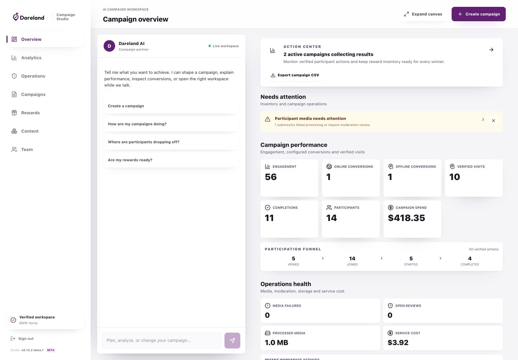The height and width of the screenshot is (360, 518).
Task: Select 'Are my rewards ready?' suggestion
Action: click(171, 160)
